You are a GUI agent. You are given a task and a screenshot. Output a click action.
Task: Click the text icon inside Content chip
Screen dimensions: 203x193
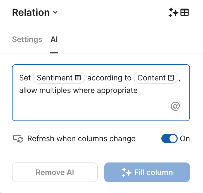pos(171,78)
